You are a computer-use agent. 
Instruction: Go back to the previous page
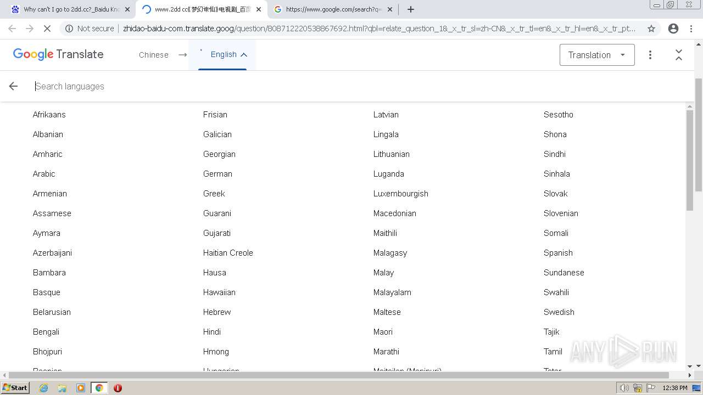pyautogui.click(x=12, y=29)
